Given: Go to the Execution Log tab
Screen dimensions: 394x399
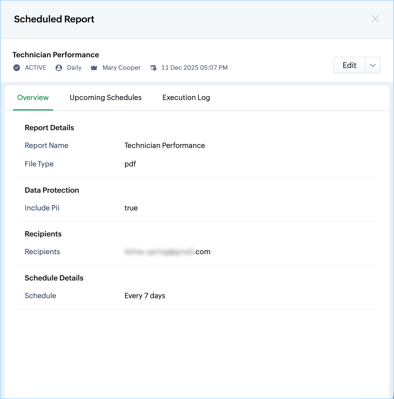Looking at the screenshot, I should click(186, 97).
